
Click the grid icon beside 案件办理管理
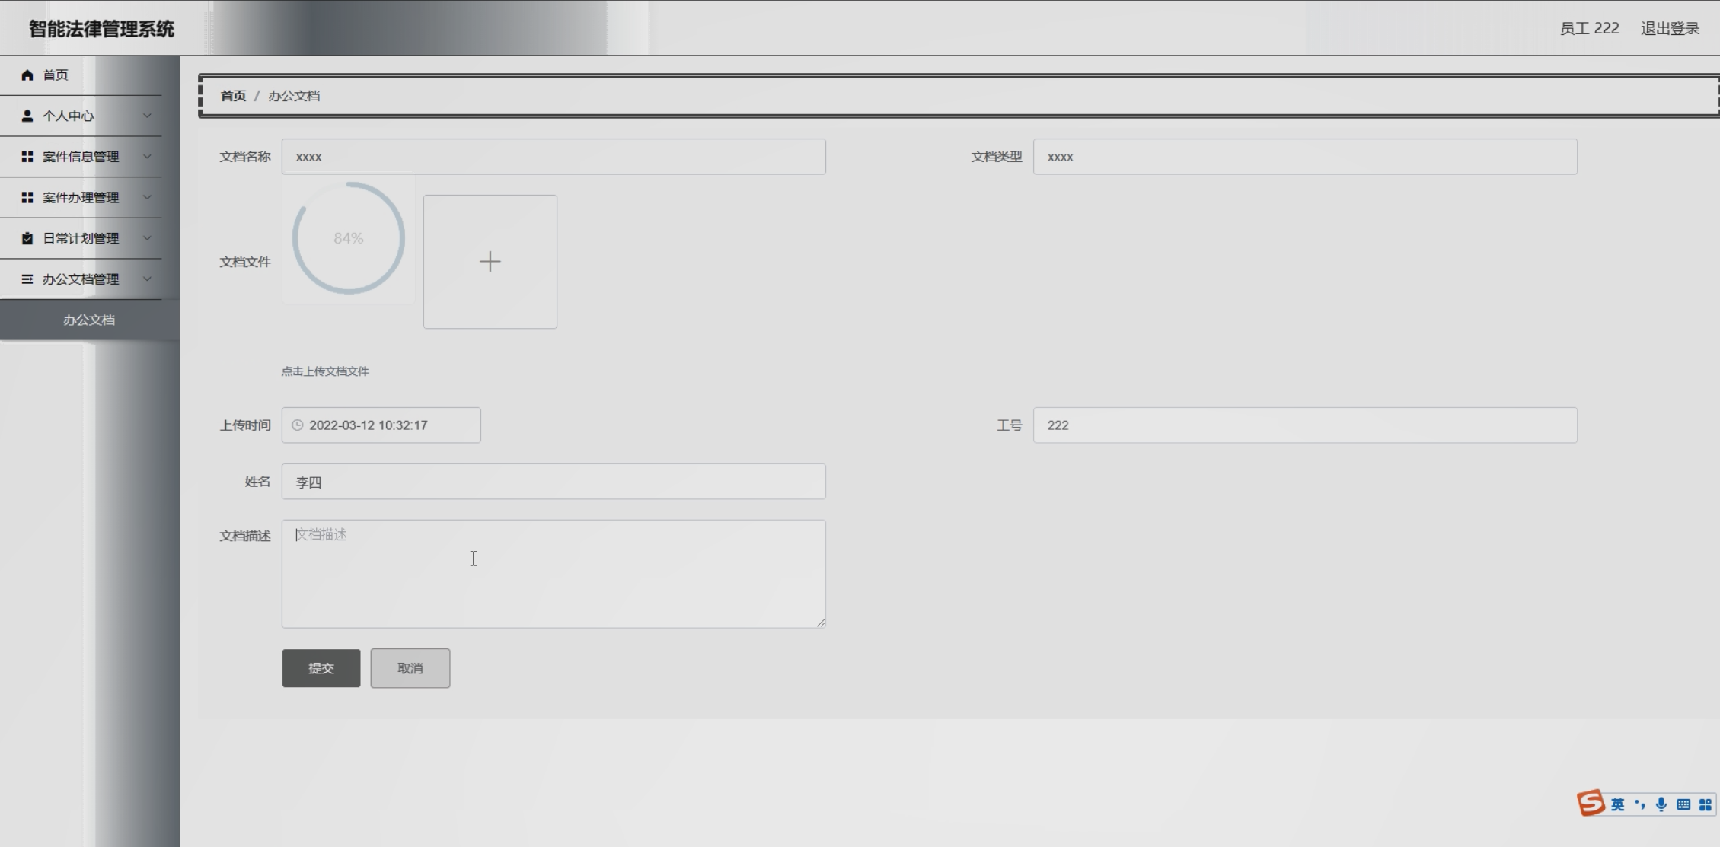[27, 198]
